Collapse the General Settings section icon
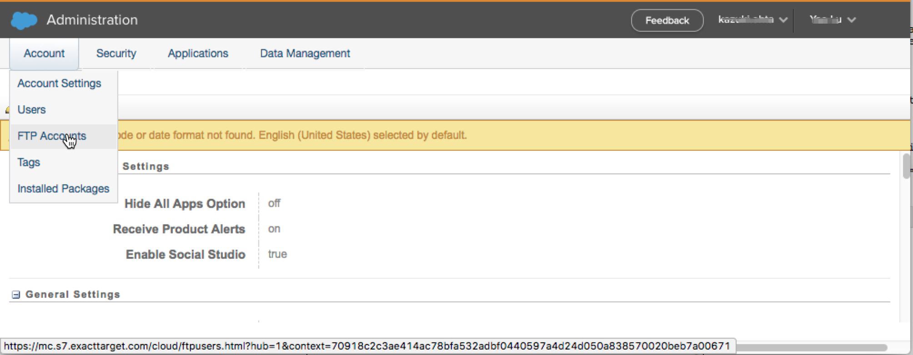 pos(16,295)
